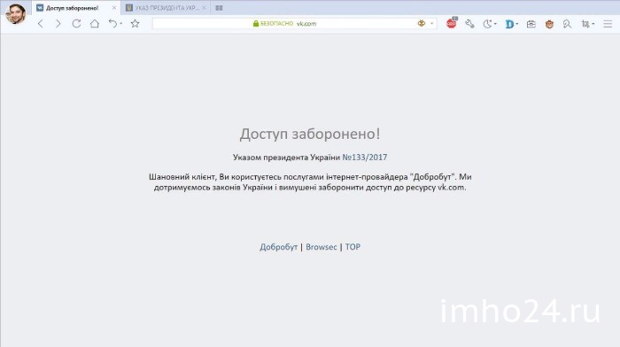The width and height of the screenshot is (620, 347).
Task: Follow the Browsec link
Action: 321,247
